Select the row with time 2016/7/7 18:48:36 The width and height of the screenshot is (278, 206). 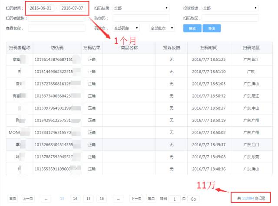(x=139, y=169)
